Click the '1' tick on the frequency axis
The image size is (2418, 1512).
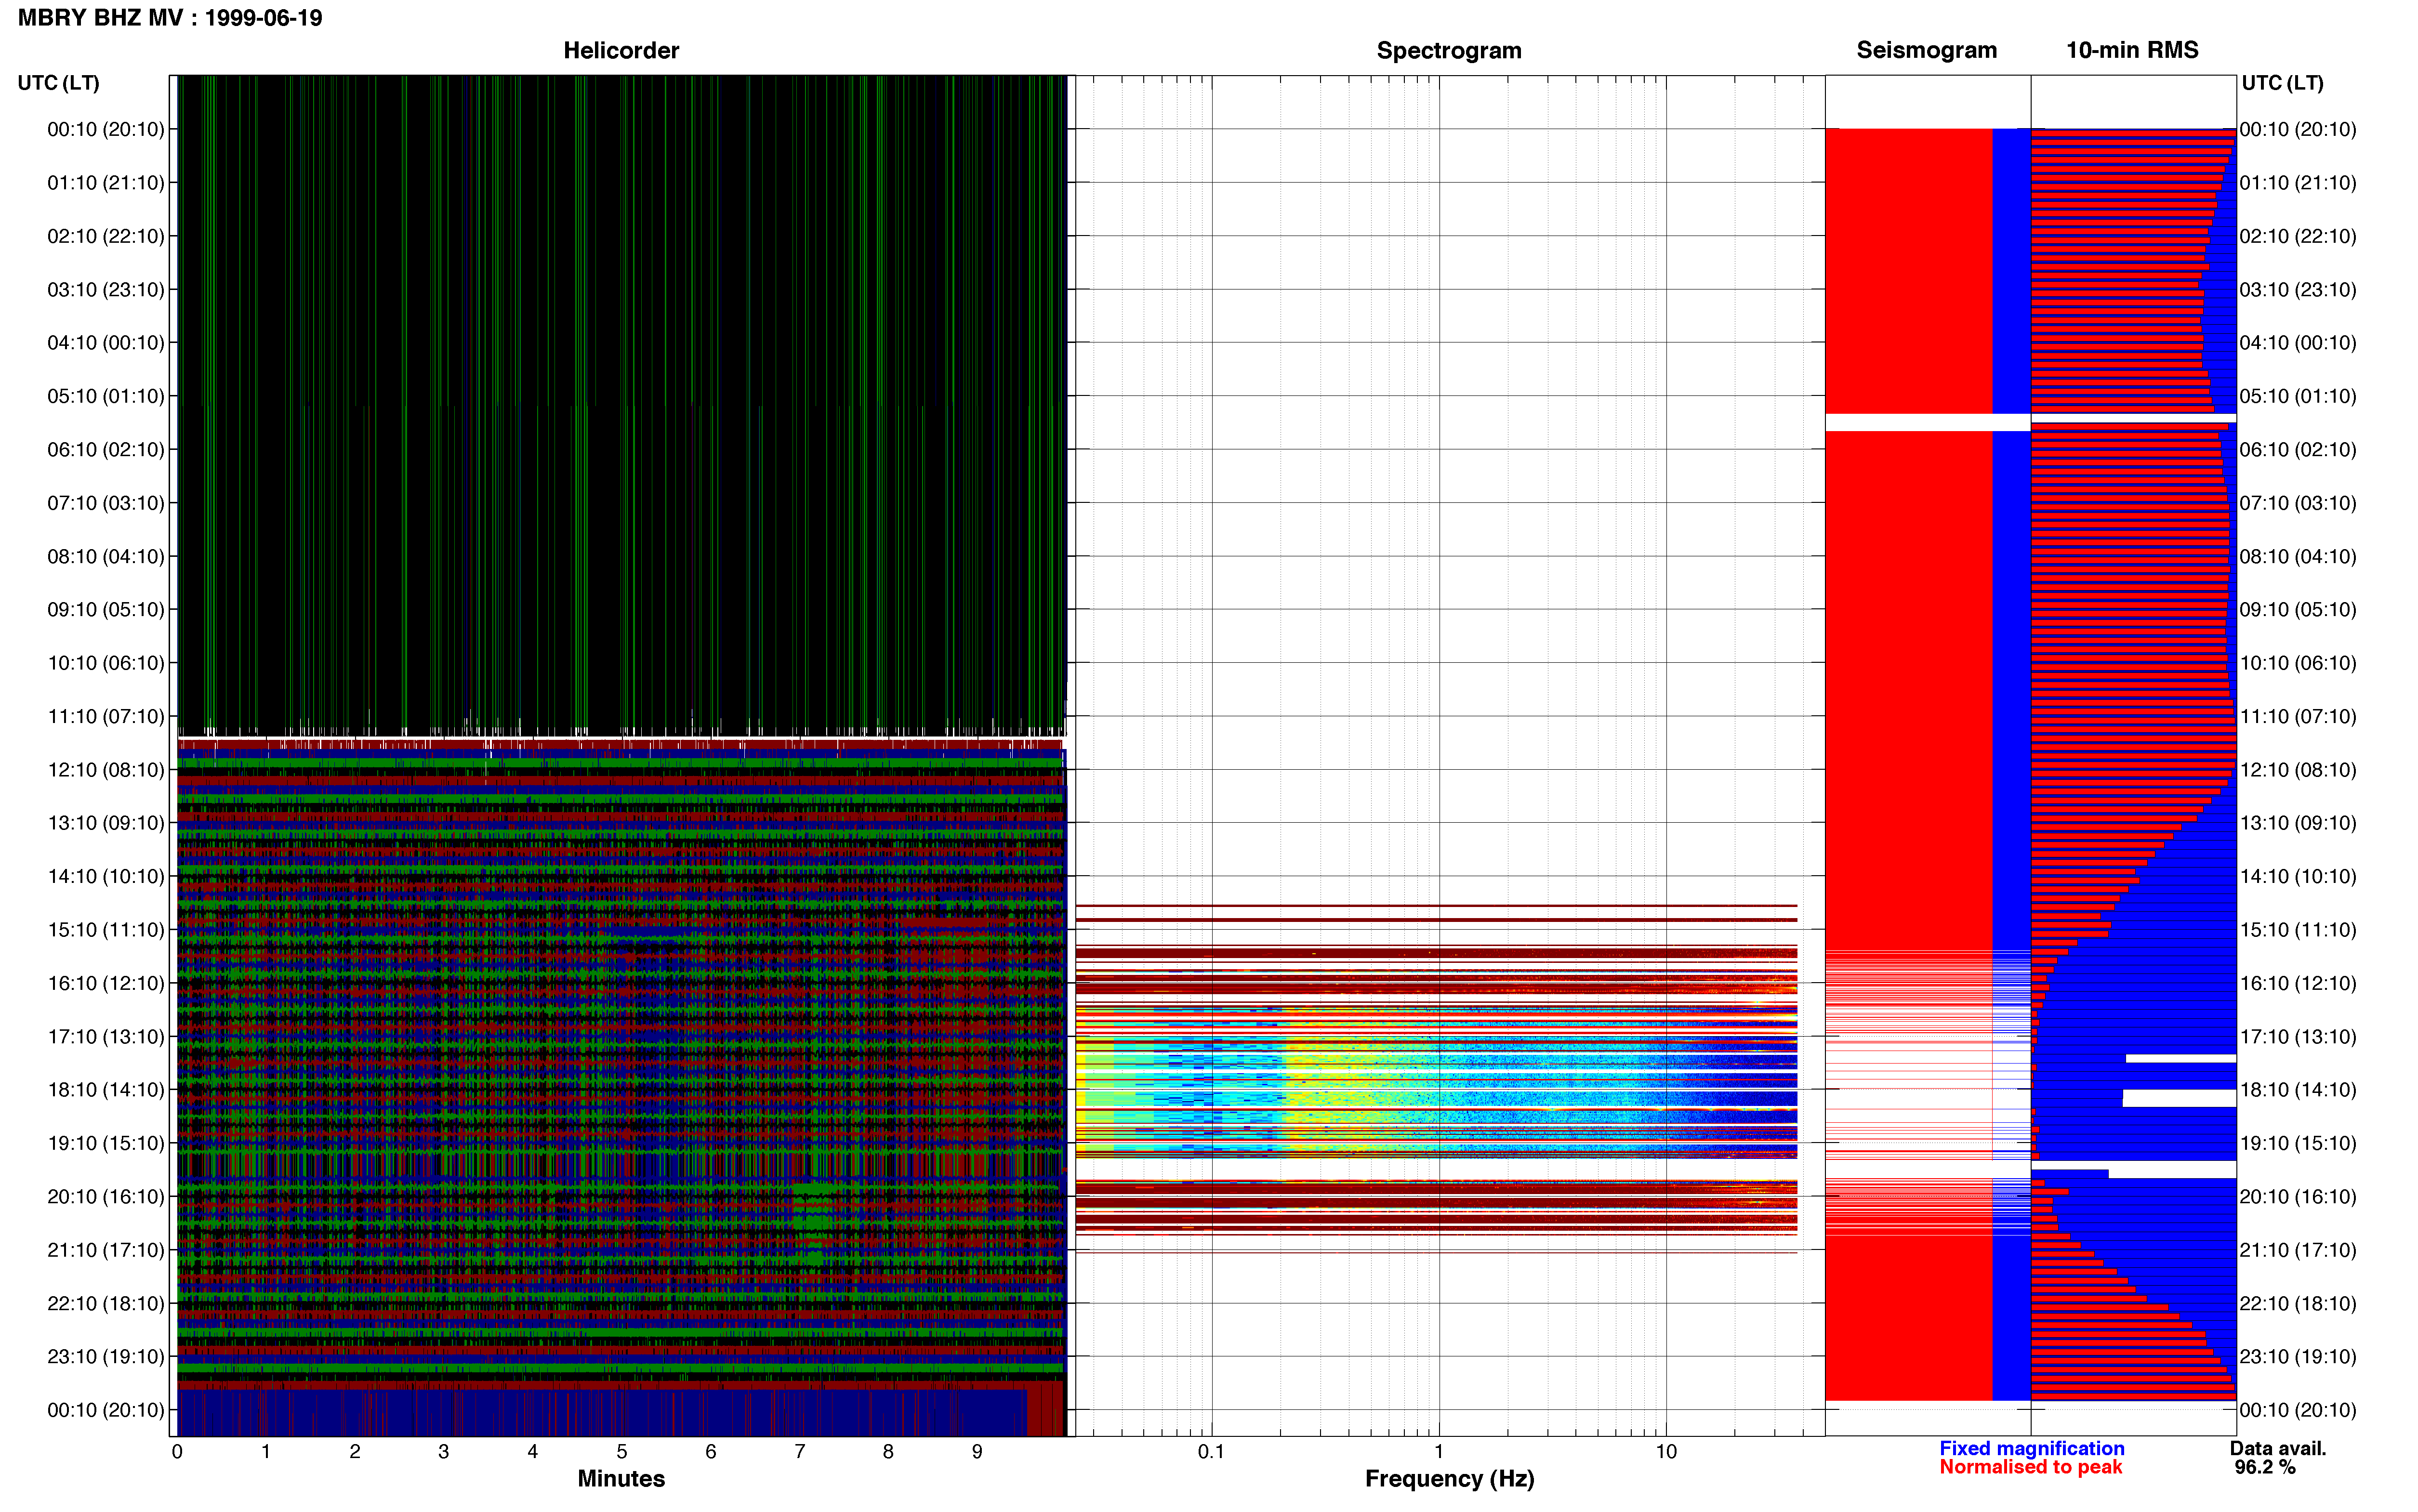pyautogui.click(x=1439, y=1452)
